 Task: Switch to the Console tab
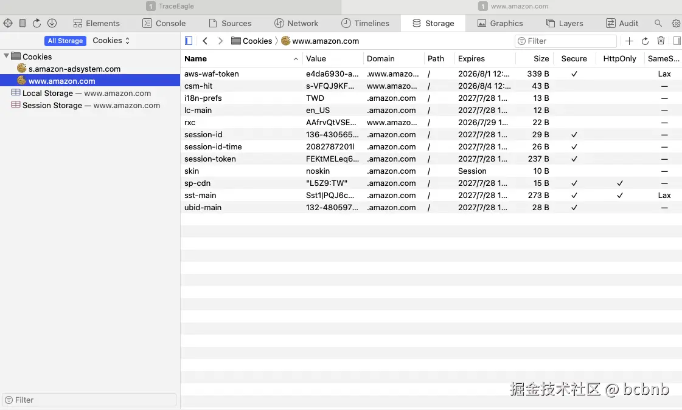coord(164,24)
